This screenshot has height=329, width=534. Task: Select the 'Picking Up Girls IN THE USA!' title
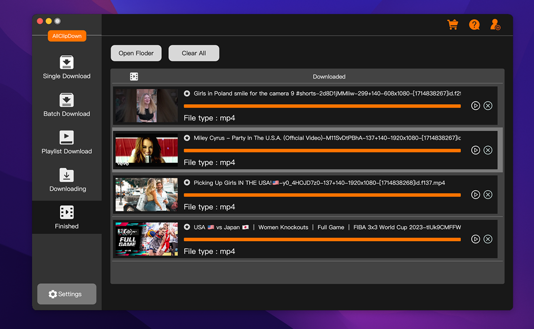(319, 183)
